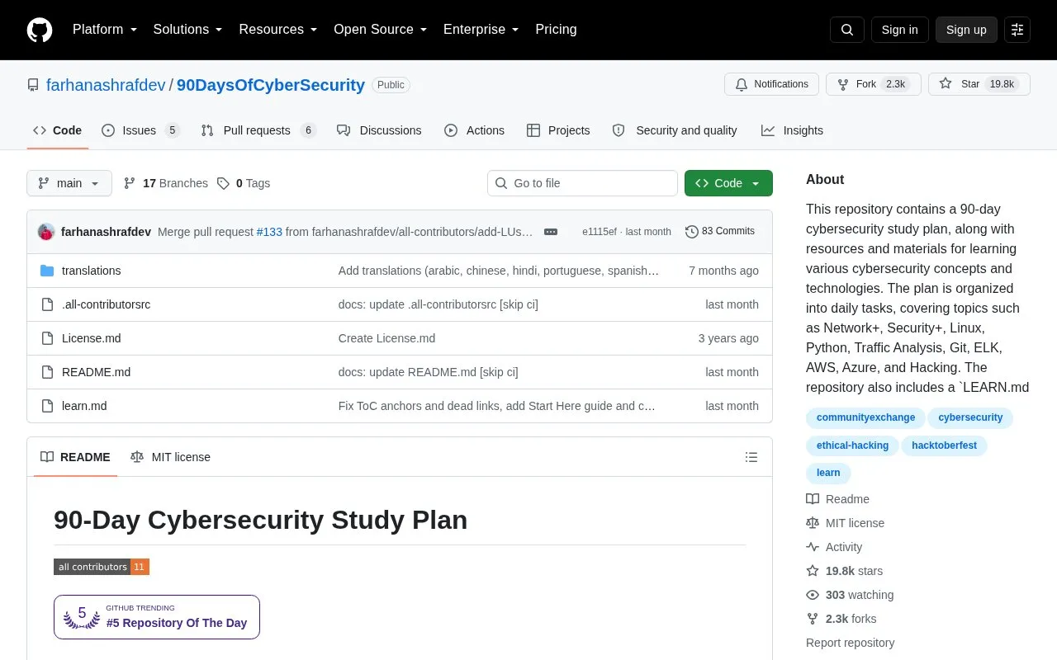The height and width of the screenshot is (660, 1057).
Task: Expand the Enterprise menu
Action: 481,30
